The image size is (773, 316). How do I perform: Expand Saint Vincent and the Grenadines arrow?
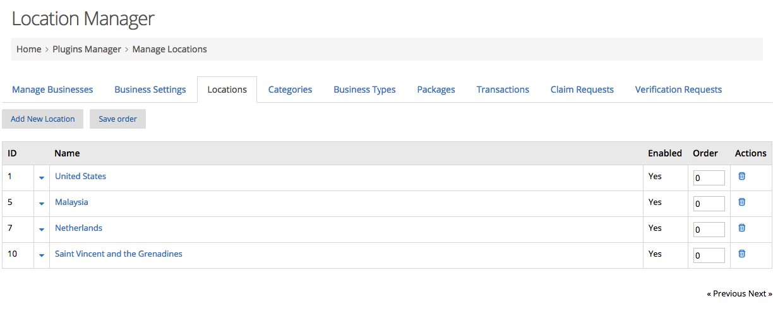[x=42, y=255]
